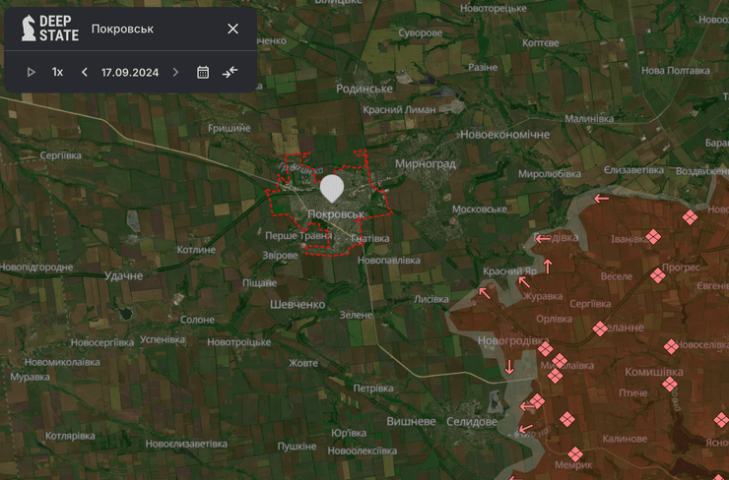Change the 1x playback speed
Screen dimensions: 729x480
pyautogui.click(x=57, y=72)
